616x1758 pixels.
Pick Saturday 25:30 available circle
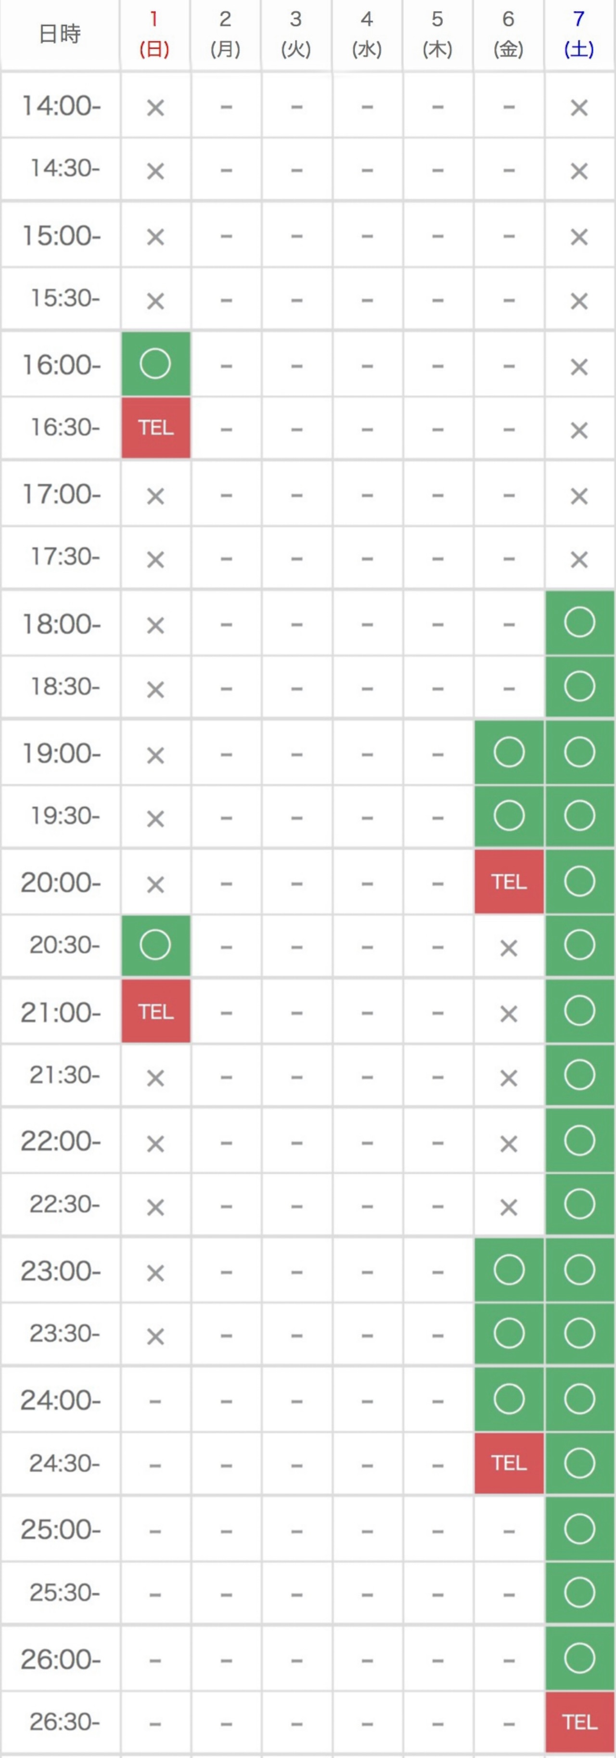click(580, 1592)
